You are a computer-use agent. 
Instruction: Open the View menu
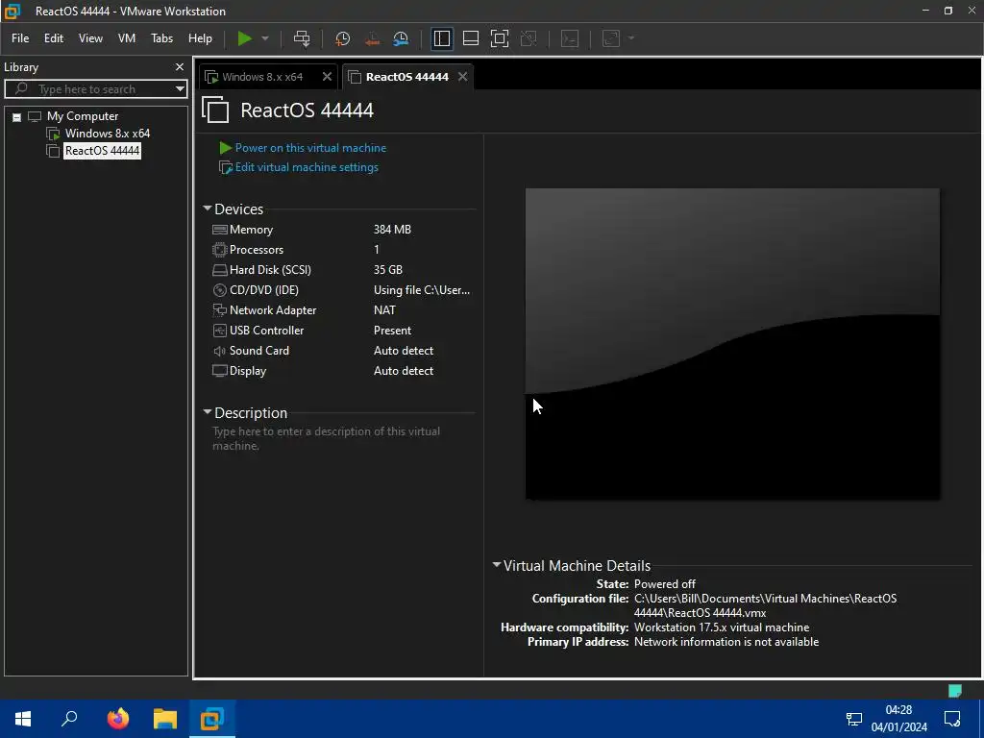(x=90, y=38)
